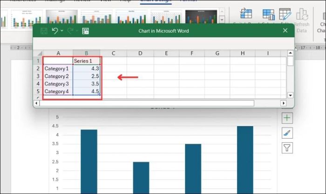The height and width of the screenshot is (194, 326).
Task: Click the 2 label on chart vertical axis
Action: tap(57, 171)
